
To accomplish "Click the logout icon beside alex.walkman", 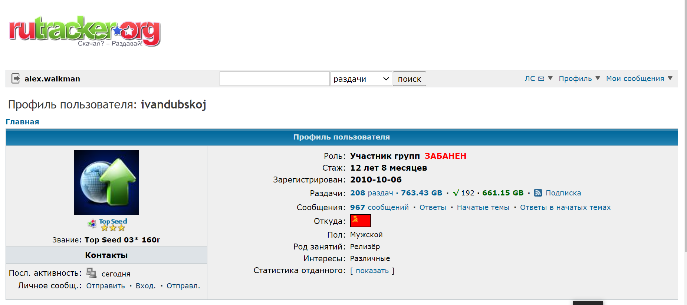I will coord(16,78).
